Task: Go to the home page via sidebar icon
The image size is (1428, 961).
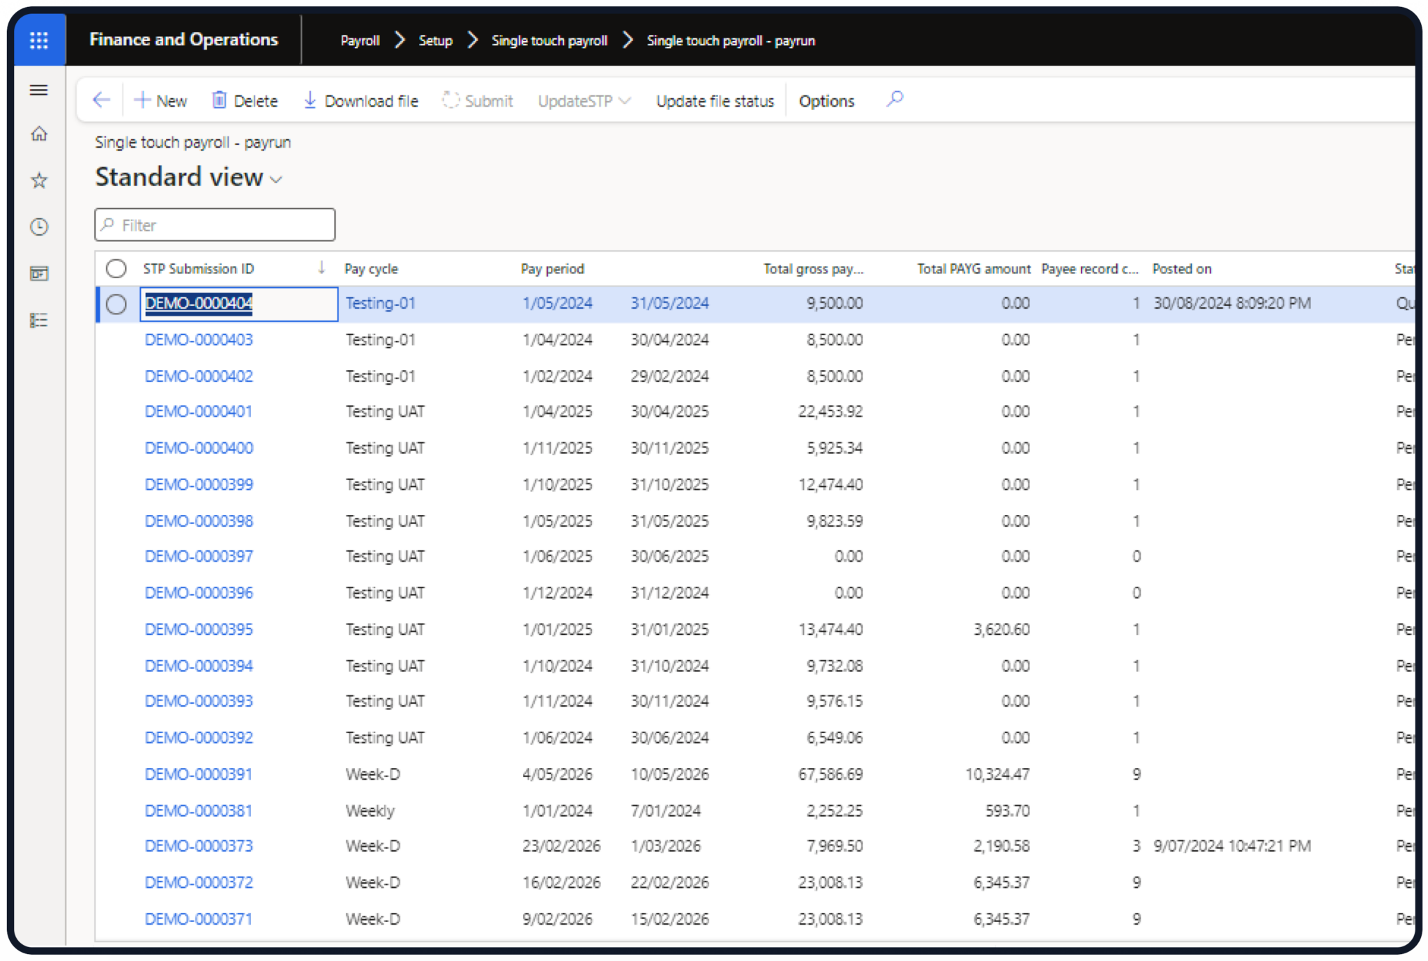Action: [39, 134]
